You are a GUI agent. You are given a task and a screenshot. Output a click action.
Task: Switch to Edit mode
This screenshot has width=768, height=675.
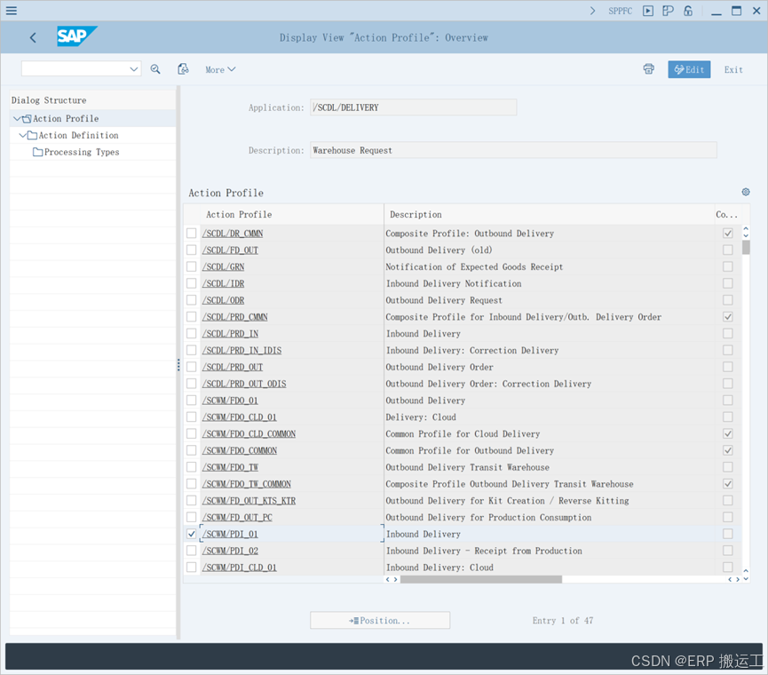coord(689,68)
